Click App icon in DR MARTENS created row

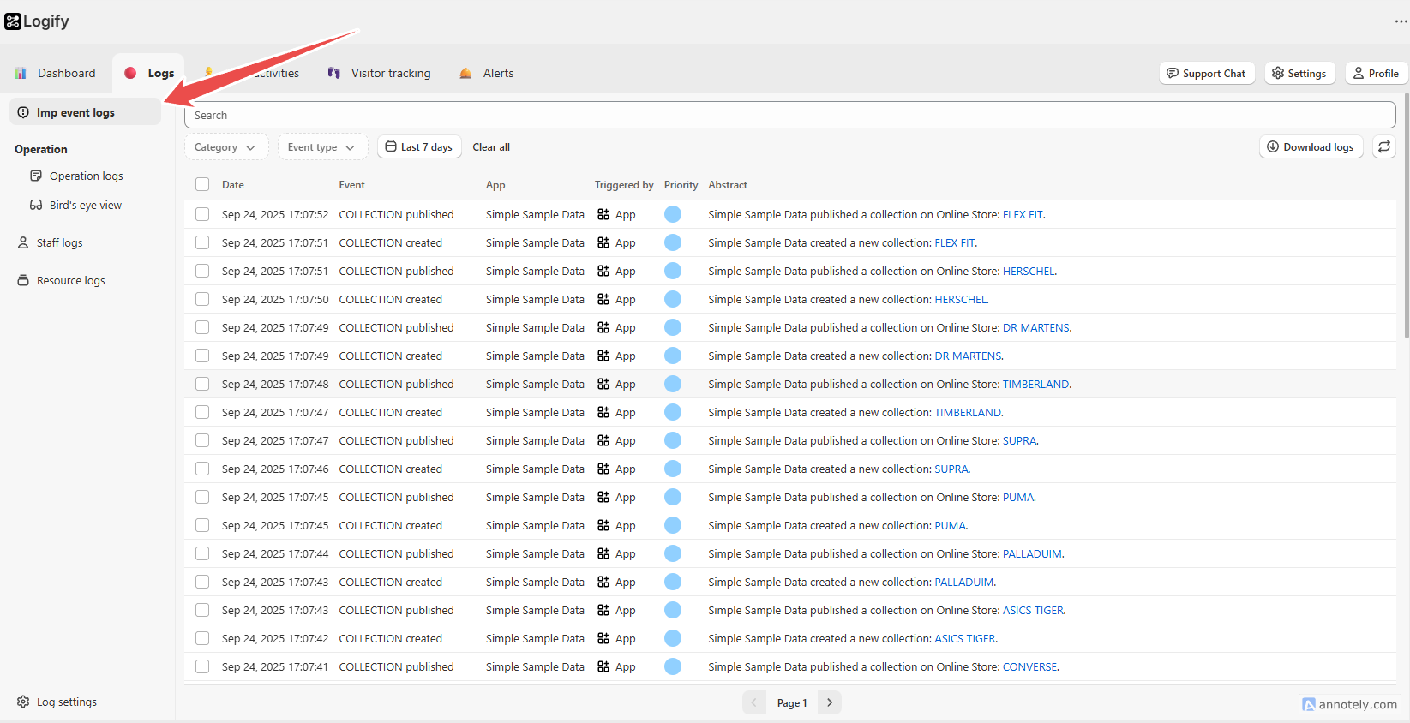click(x=603, y=356)
